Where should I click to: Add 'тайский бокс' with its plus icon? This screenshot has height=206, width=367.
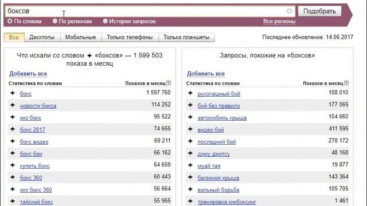point(13,201)
